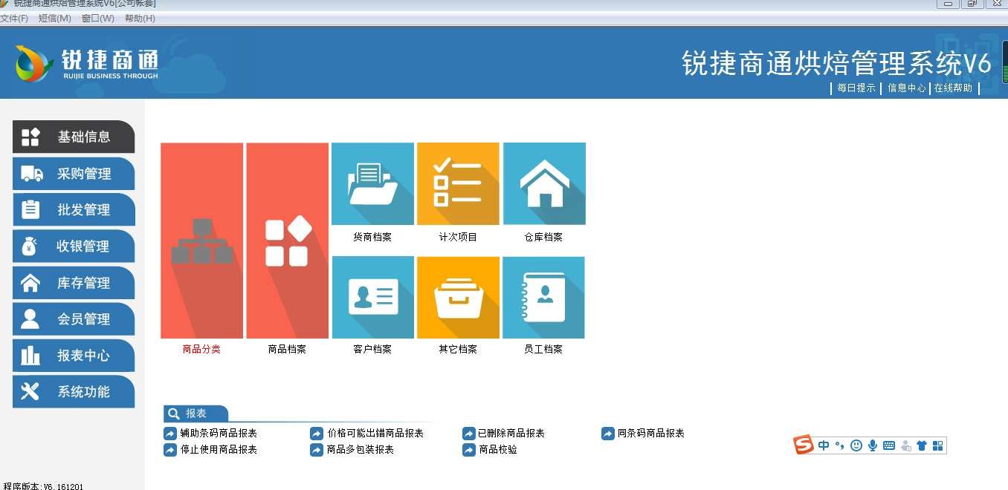
Task: Select 会员管理 in the sidebar
Action: pos(74,319)
